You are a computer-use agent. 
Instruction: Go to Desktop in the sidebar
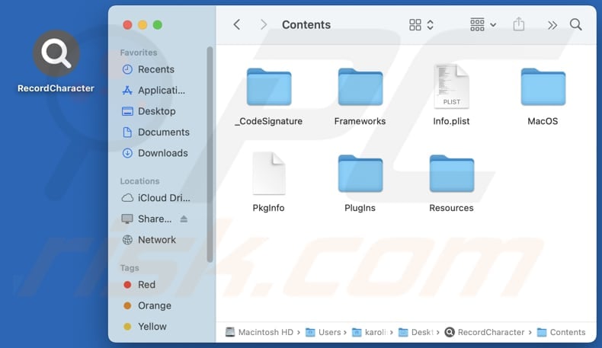[149, 111]
